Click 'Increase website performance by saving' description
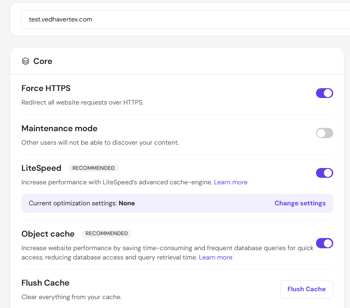This screenshot has width=350, height=308. [167, 252]
